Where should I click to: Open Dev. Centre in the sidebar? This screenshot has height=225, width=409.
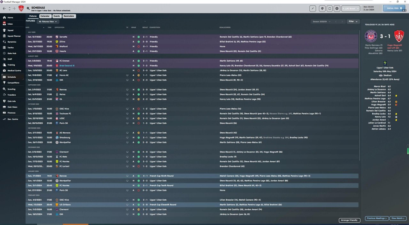(13, 119)
